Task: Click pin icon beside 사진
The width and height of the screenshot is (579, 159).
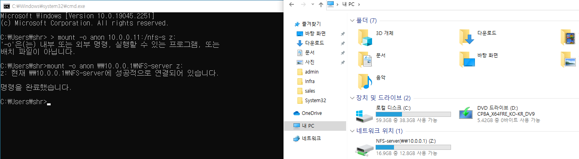Action: coord(343,62)
